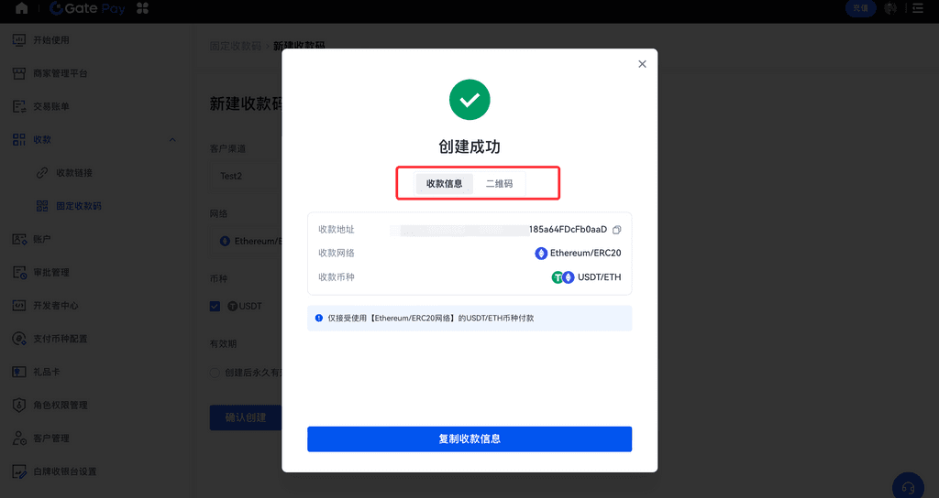Click the 复制收款信息 button
This screenshot has height=498, width=939.
click(x=469, y=438)
